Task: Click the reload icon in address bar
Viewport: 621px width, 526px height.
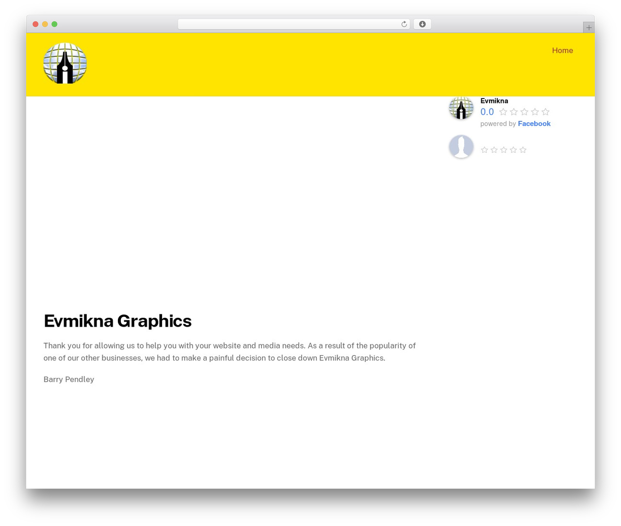Action: 404,24
